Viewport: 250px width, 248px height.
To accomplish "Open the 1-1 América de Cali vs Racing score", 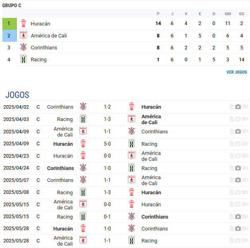I will point(107,241).
